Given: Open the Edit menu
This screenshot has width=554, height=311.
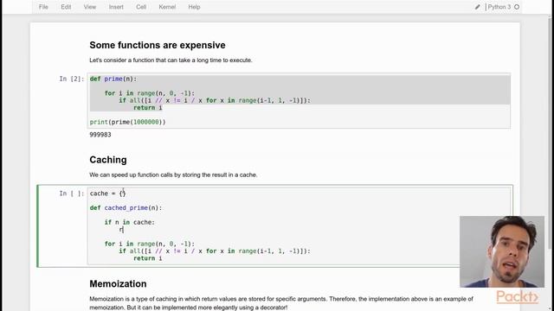Looking at the screenshot, I should (66, 7).
